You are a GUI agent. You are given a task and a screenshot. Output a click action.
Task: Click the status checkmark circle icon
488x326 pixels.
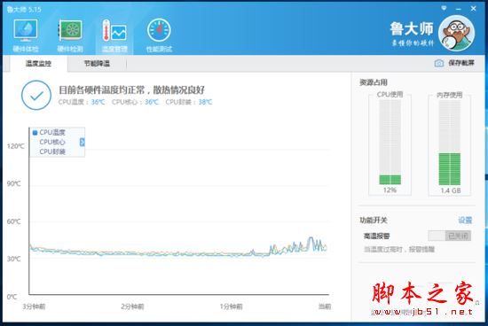[x=36, y=95]
